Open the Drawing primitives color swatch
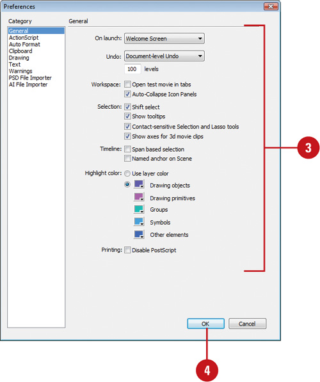Image resolution: width=320 pixels, height=382 pixels. tap(139, 197)
